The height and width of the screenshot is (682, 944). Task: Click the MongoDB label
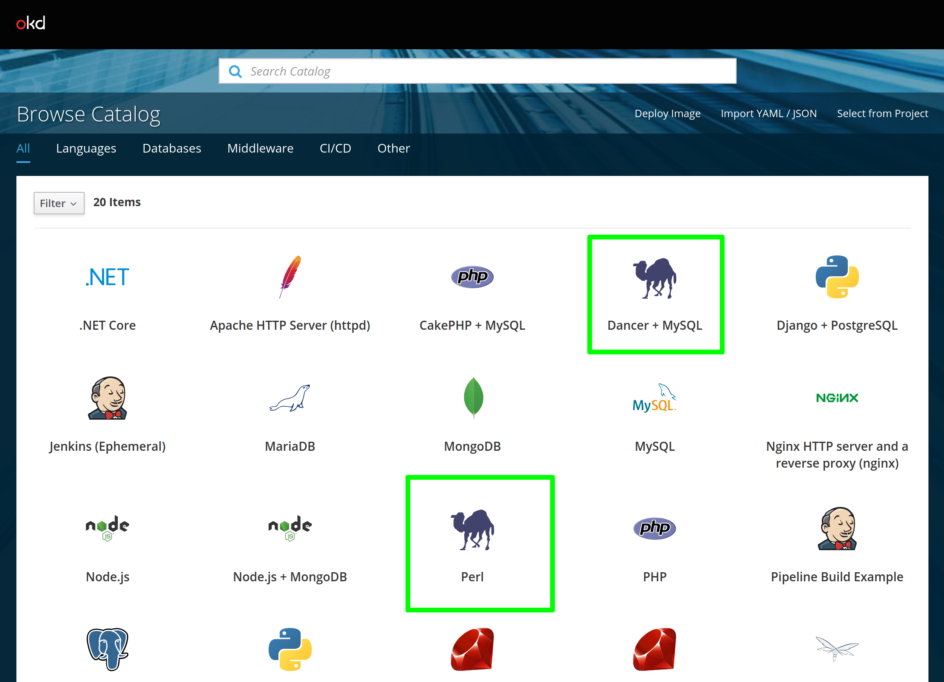coord(472,446)
